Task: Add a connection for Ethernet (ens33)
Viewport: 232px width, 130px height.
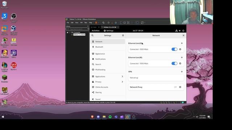Action: (x=182, y=43)
